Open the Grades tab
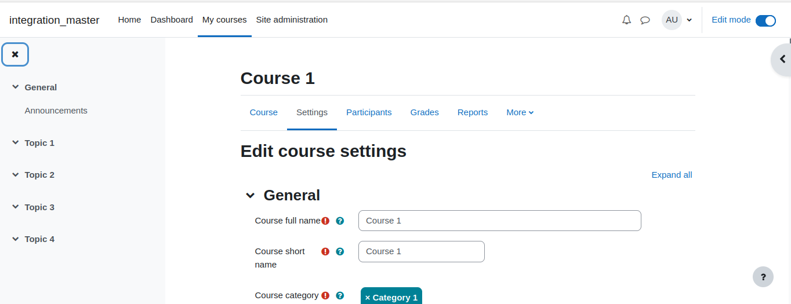 click(x=424, y=112)
